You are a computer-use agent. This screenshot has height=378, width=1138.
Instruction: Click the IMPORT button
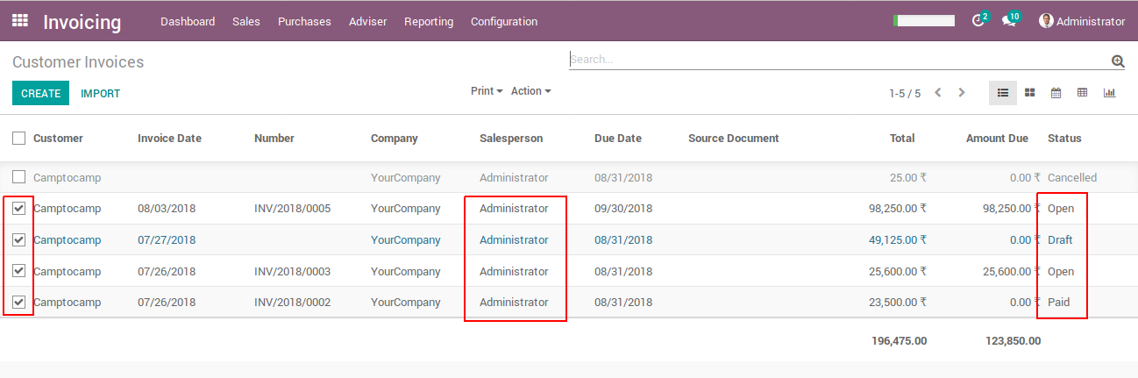pos(101,93)
